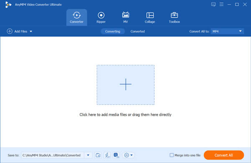The width and height of the screenshot is (251, 163).
Task: Expand the Add Files dropdown arrow
Action: 31,31
